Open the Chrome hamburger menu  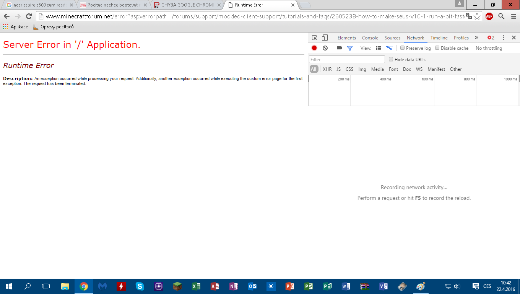point(513,16)
